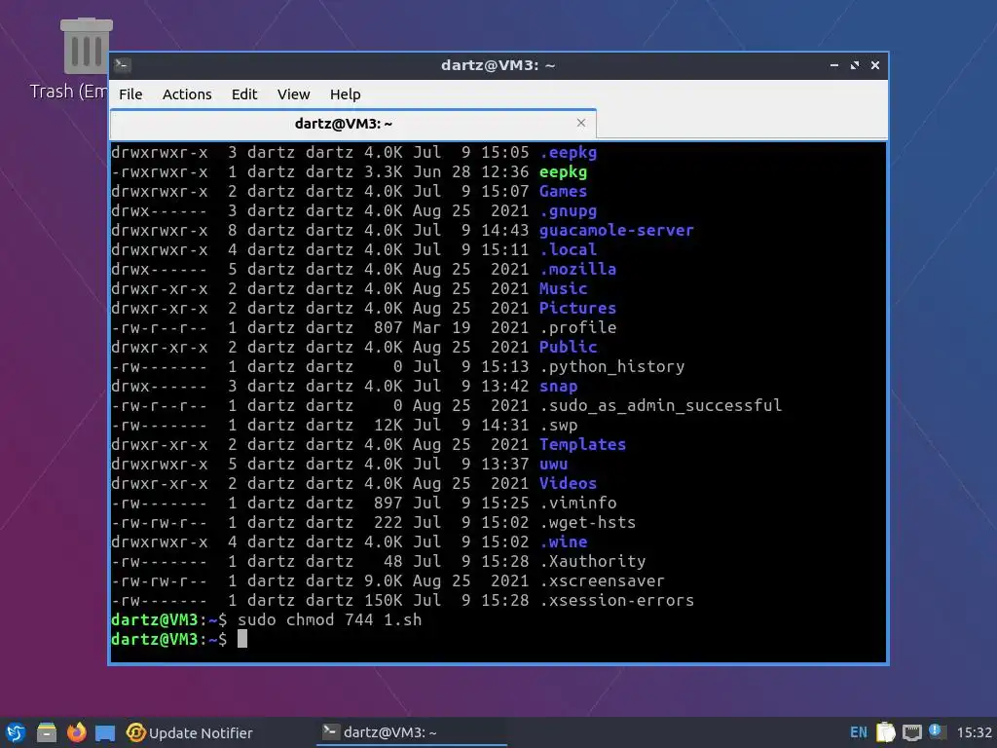
Task: Click the snap directory name
Action: [x=558, y=386]
